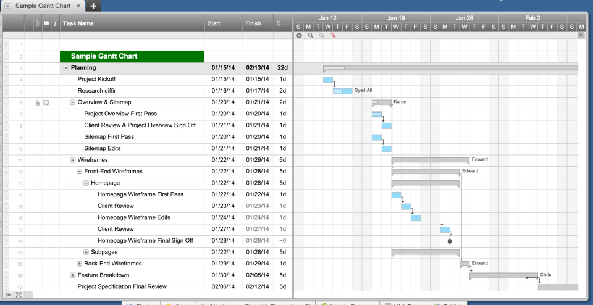Collapse the Planning section
The height and width of the screenshot is (305, 593).
click(x=66, y=68)
